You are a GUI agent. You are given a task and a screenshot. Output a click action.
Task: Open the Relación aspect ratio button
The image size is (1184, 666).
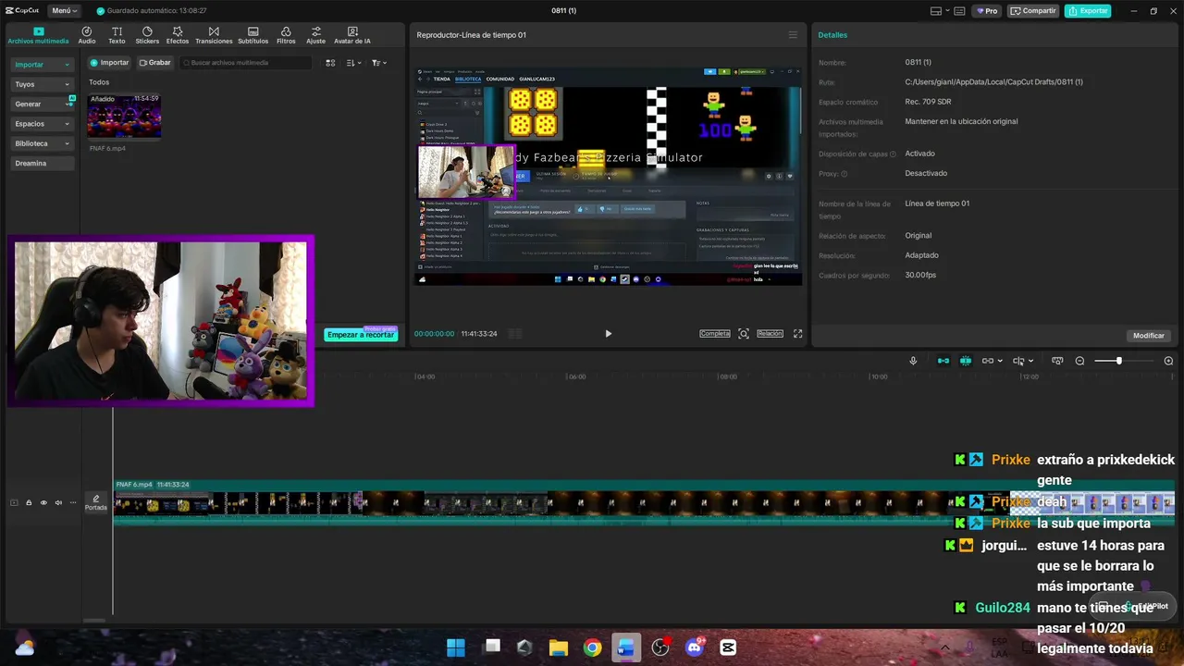pos(771,334)
